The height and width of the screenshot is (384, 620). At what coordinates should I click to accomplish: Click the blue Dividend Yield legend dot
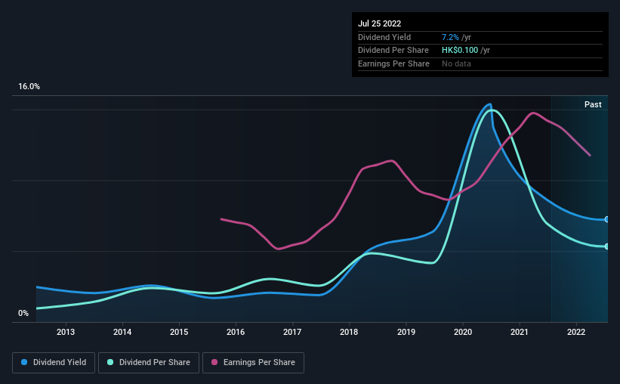click(24, 362)
